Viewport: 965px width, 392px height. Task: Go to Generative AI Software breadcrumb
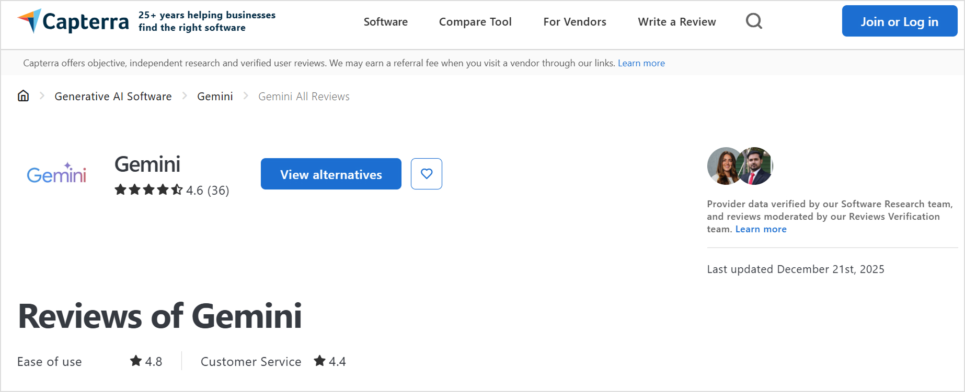(113, 97)
